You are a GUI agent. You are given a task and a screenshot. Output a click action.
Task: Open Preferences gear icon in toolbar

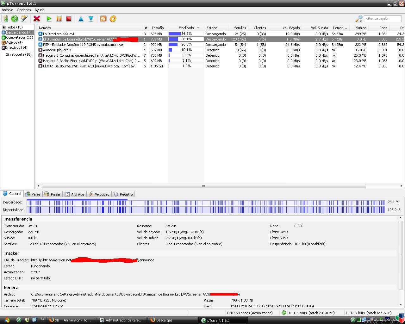[x=113, y=19]
